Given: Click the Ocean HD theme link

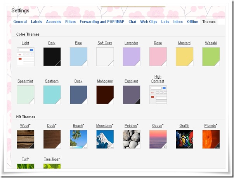Looking at the screenshot, I should [158, 126].
